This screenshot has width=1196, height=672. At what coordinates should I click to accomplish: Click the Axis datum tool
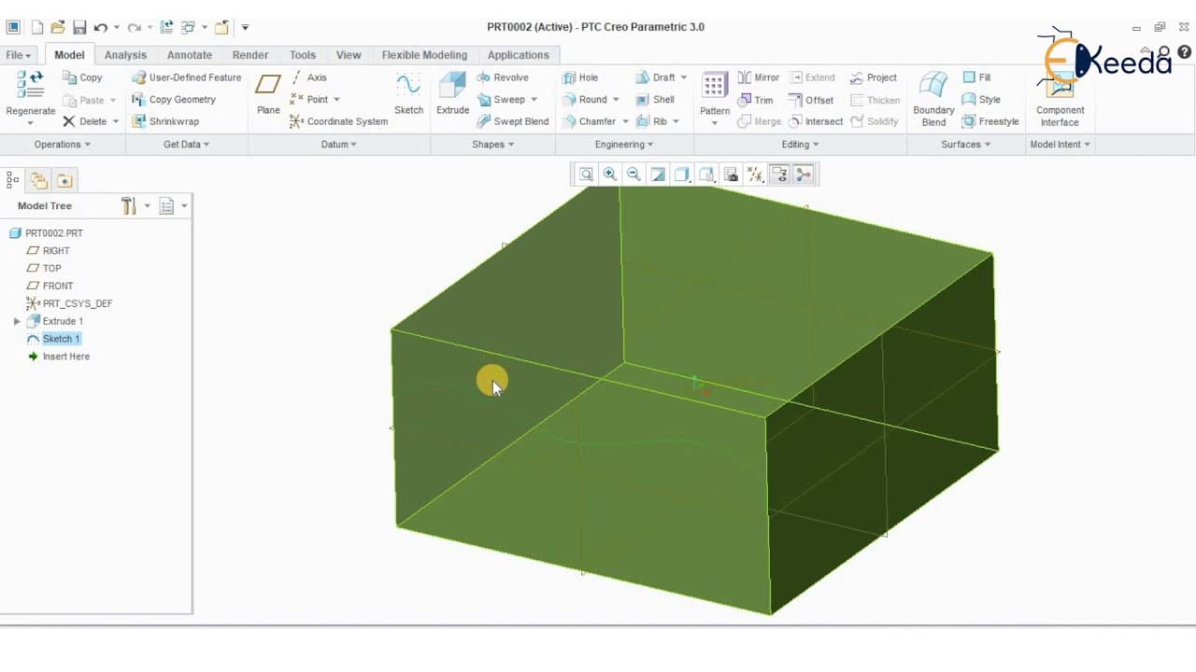(308, 77)
